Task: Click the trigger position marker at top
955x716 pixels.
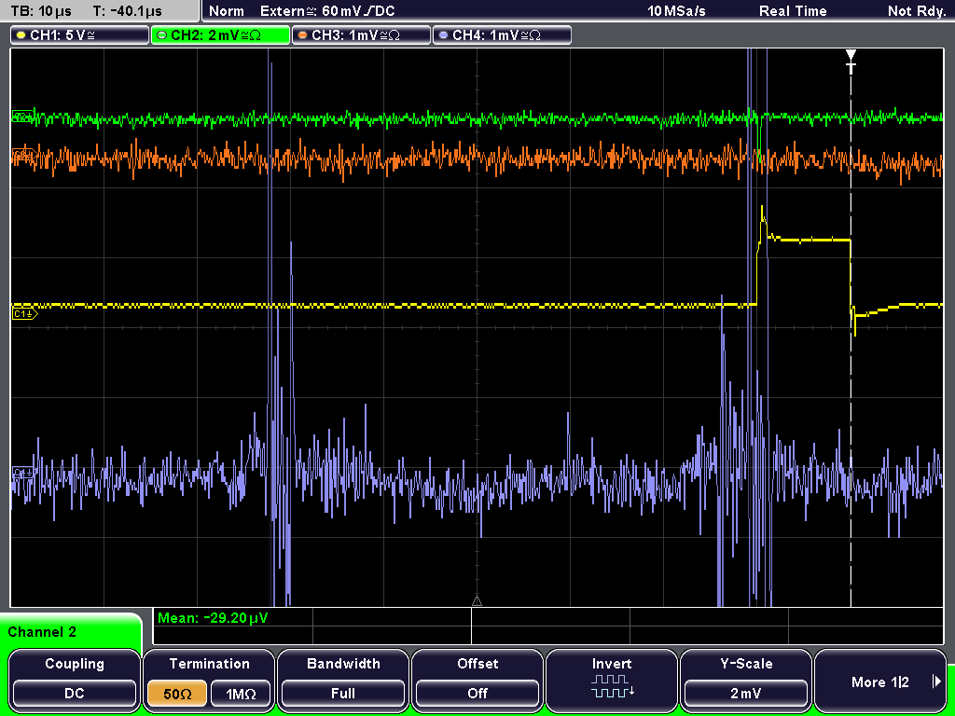Action: click(x=851, y=62)
